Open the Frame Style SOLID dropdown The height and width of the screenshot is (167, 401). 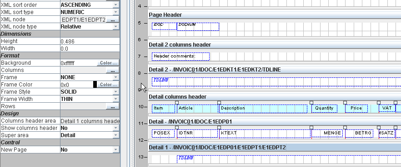pyautogui.click(x=116, y=92)
